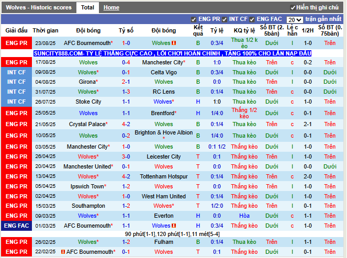Screen dimensions: 347x258
Task: Open West Ham United team link
Action: (164, 196)
